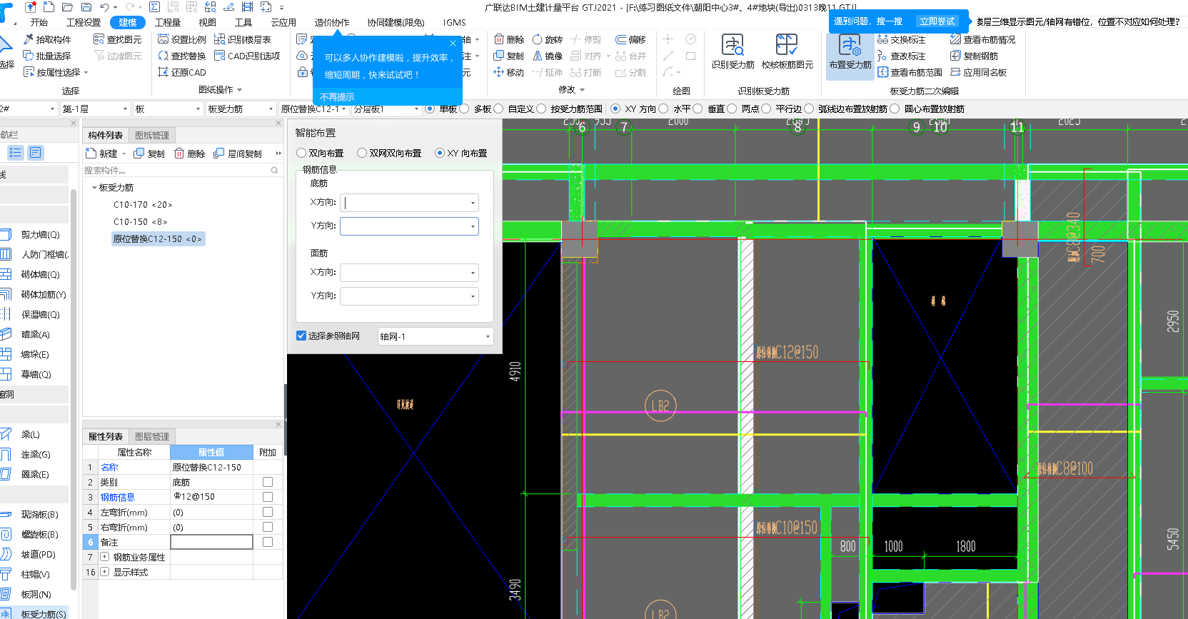This screenshot has height=619, width=1188.
Task: Click the 拾取构件 tool icon
Action: 29,39
